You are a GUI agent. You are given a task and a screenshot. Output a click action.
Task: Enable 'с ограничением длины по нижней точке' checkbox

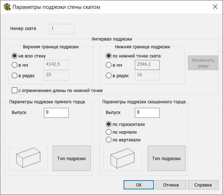tap(15, 90)
